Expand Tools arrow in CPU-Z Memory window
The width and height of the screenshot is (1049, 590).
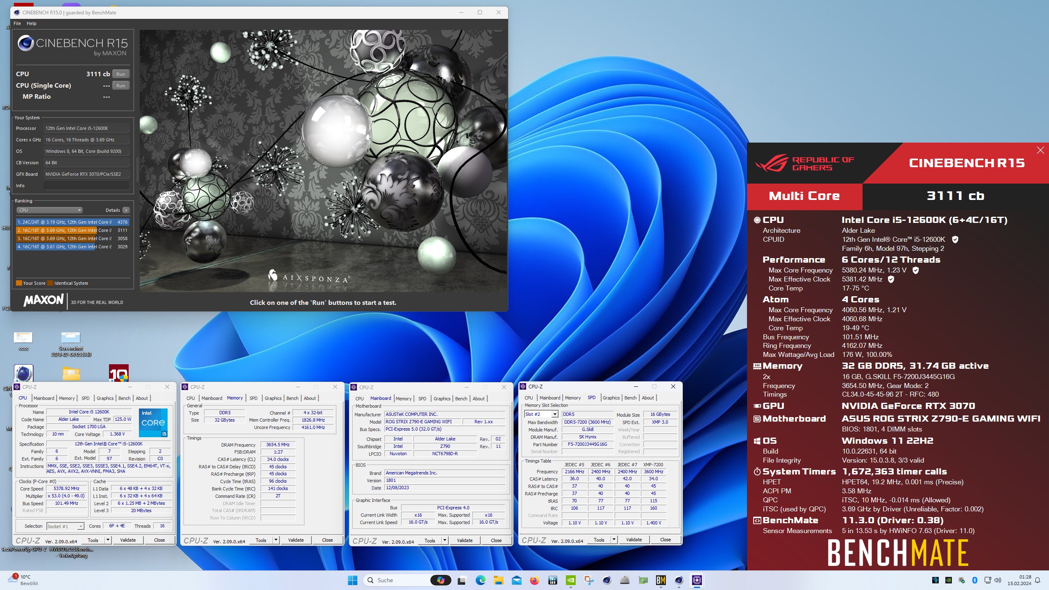pyautogui.click(x=276, y=540)
